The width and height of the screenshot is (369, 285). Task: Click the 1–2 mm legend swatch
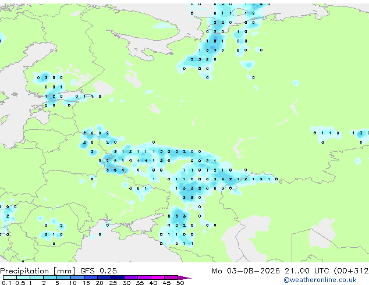click(x=37, y=277)
